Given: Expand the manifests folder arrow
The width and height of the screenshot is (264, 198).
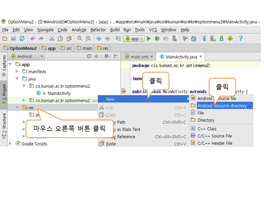Looking at the screenshot, I should point(17,72).
